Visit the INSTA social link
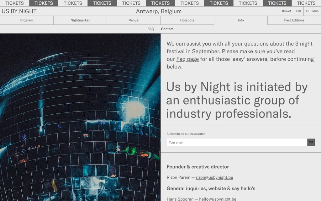Screen dimensions: 321x201 click(315, 11)
